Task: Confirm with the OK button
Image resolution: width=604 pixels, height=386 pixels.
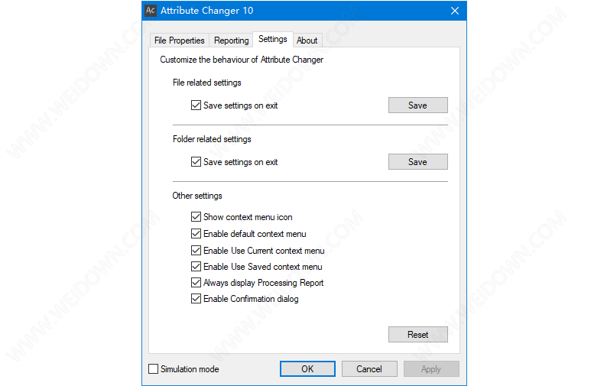Action: pyautogui.click(x=307, y=368)
